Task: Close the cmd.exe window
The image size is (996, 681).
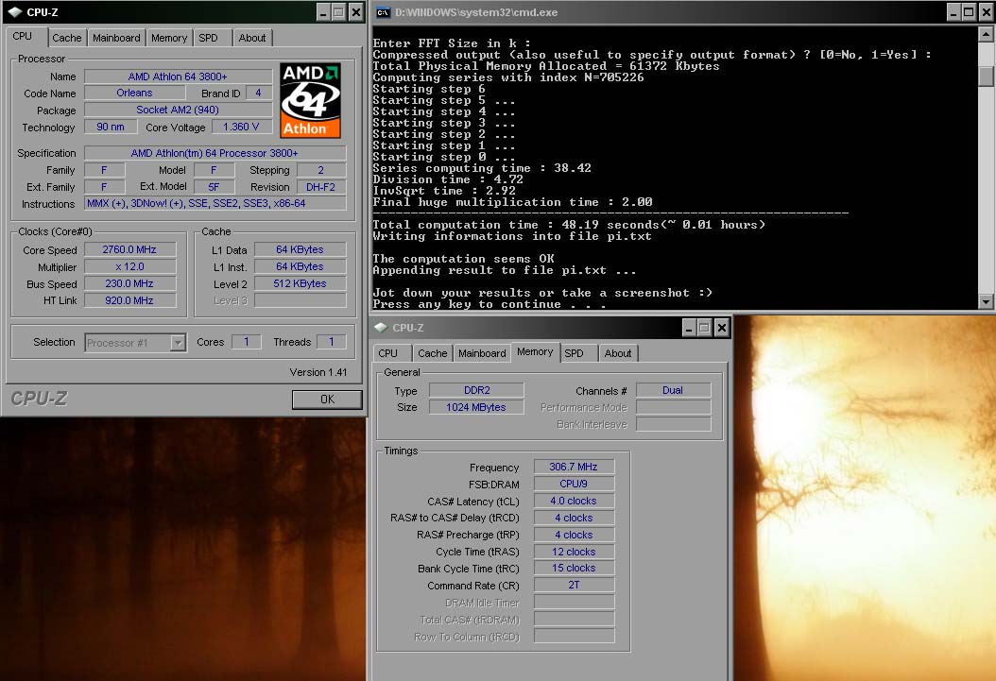Action: click(986, 11)
